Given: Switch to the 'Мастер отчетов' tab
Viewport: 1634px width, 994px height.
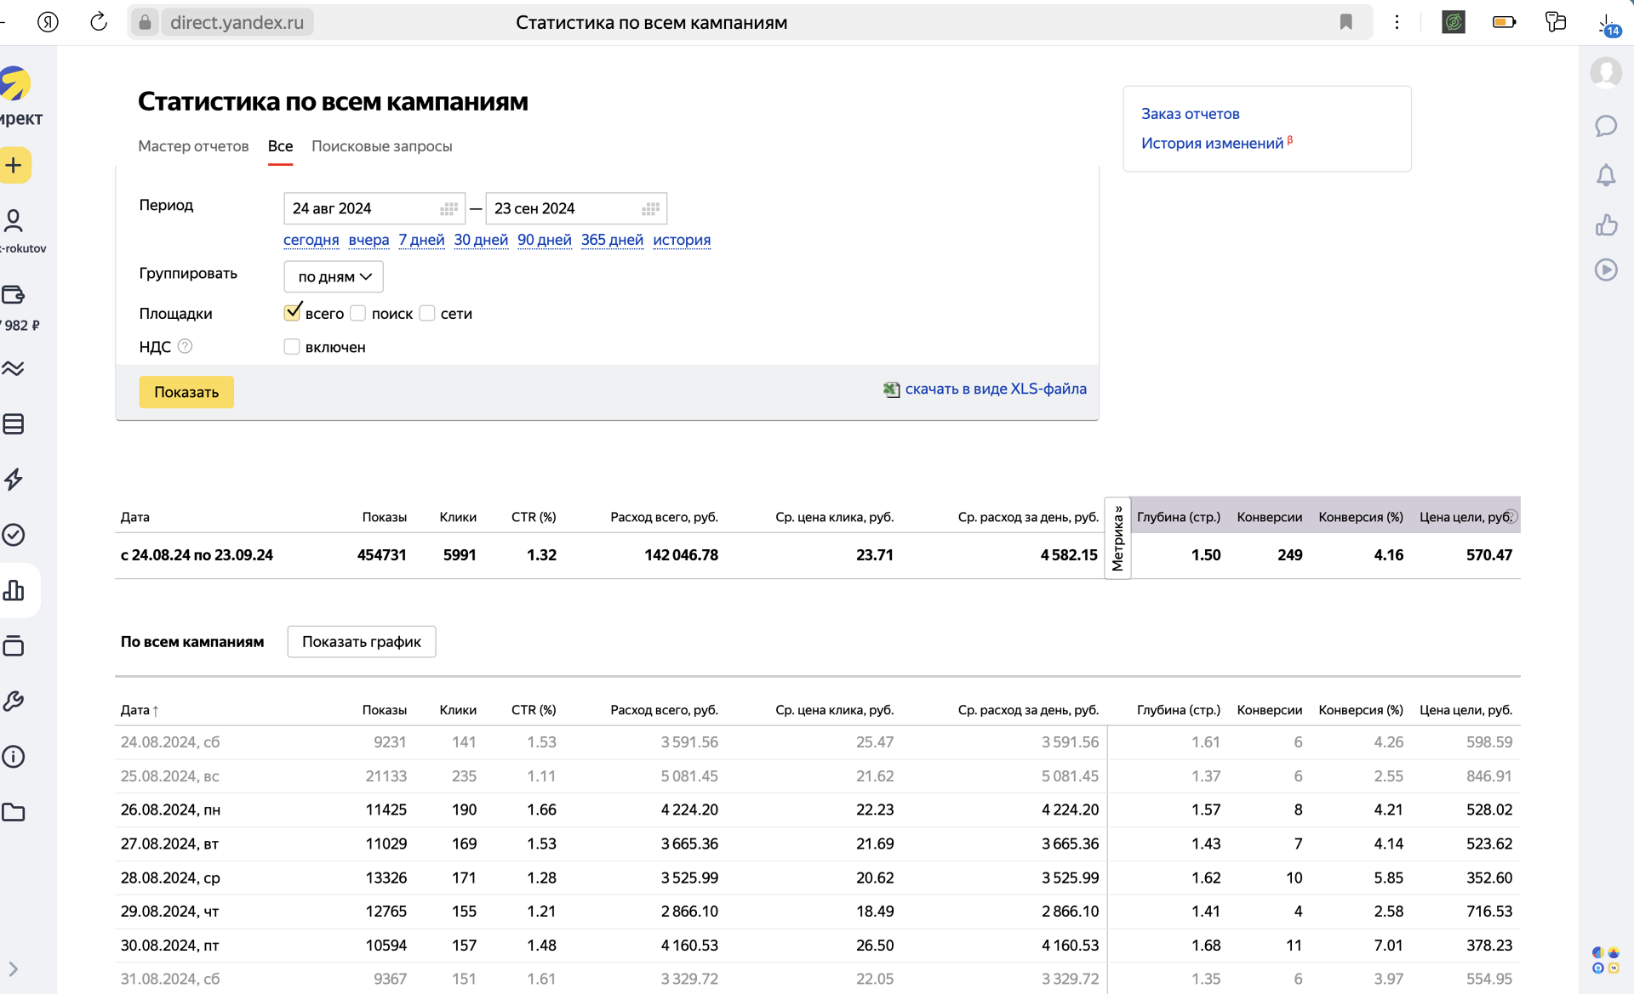Looking at the screenshot, I should [193, 146].
